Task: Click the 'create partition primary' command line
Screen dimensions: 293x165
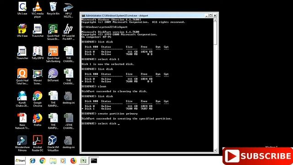Action: [109, 114]
